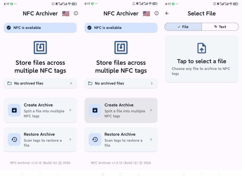Click 'NFC Archiver' title on left screen
Image resolution: width=242 pixels, height=179 pixels.
coord(40,14)
